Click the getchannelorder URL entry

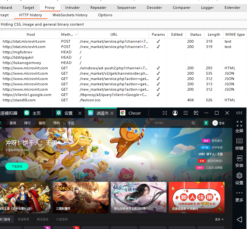click(114, 74)
